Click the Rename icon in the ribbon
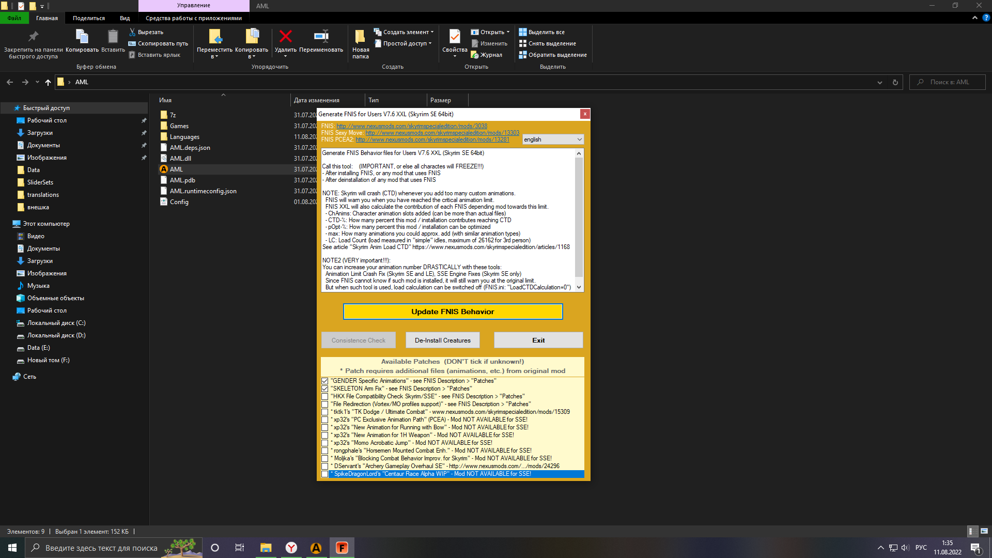 point(321,37)
